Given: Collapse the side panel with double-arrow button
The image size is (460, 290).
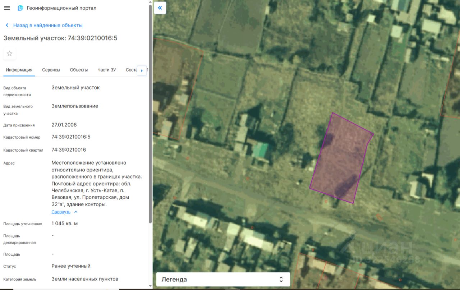Looking at the screenshot, I should point(160,8).
